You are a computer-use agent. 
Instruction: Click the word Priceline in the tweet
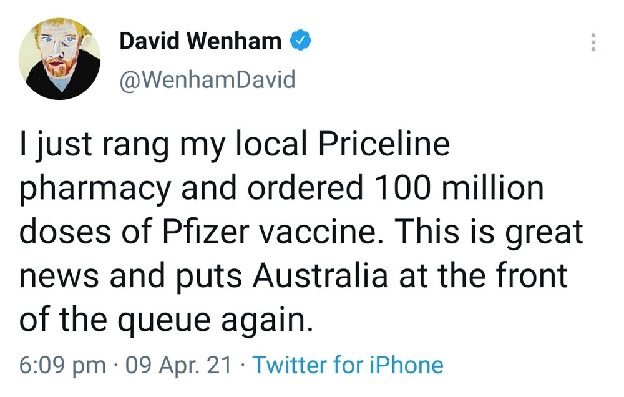(x=384, y=145)
